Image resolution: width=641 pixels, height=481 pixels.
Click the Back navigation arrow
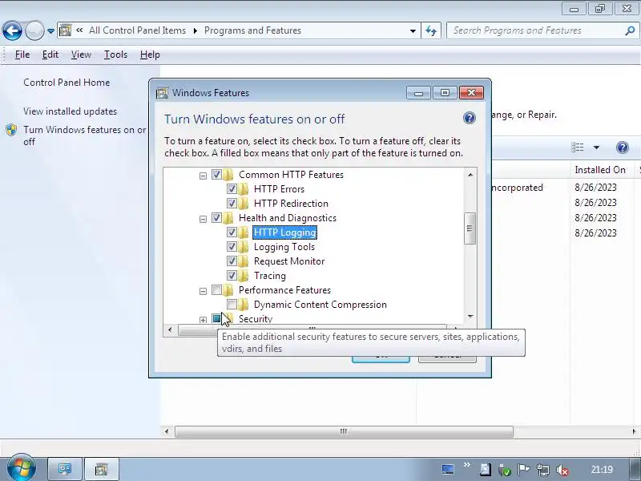click(x=12, y=30)
